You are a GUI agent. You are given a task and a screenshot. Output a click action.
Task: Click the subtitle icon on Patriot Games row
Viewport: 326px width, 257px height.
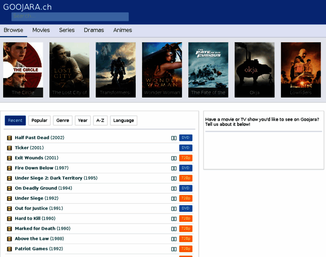point(174,249)
